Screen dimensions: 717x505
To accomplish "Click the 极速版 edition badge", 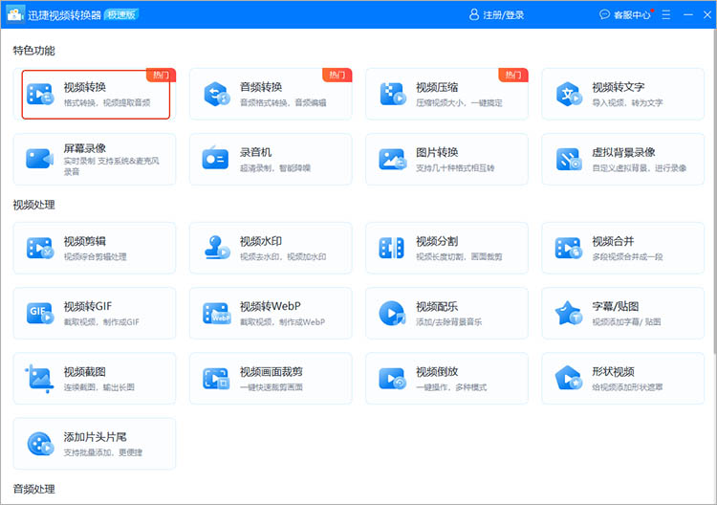I will click(x=121, y=14).
